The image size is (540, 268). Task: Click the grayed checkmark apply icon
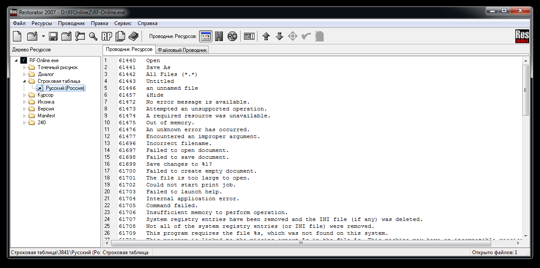(306, 36)
